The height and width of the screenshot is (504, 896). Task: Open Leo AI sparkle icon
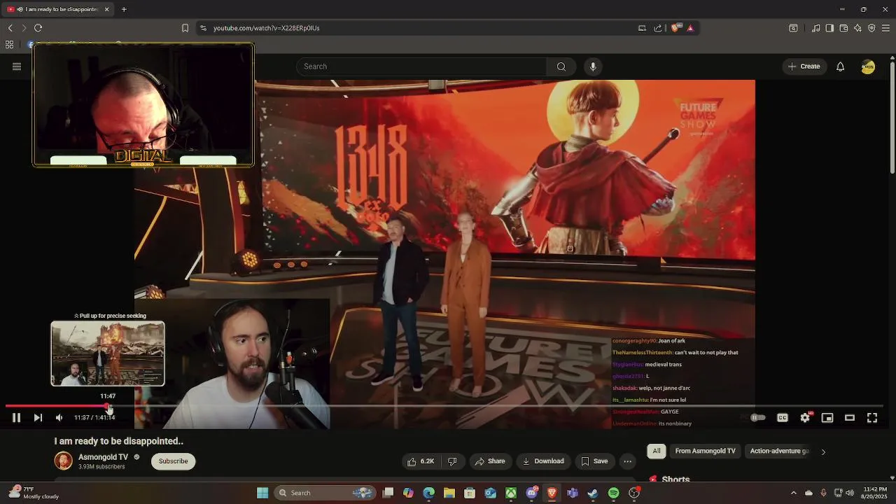[x=857, y=28]
